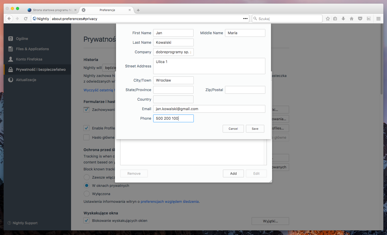This screenshot has height=235, width=387.
Task: Click the Middle Name field
Action: [x=245, y=33]
